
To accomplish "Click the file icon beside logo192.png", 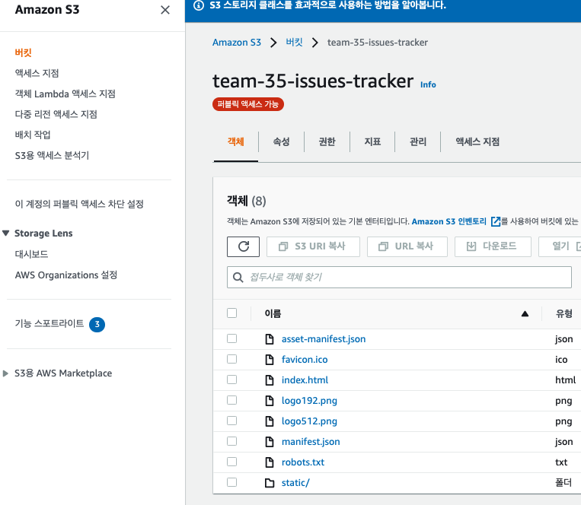I will click(x=270, y=401).
